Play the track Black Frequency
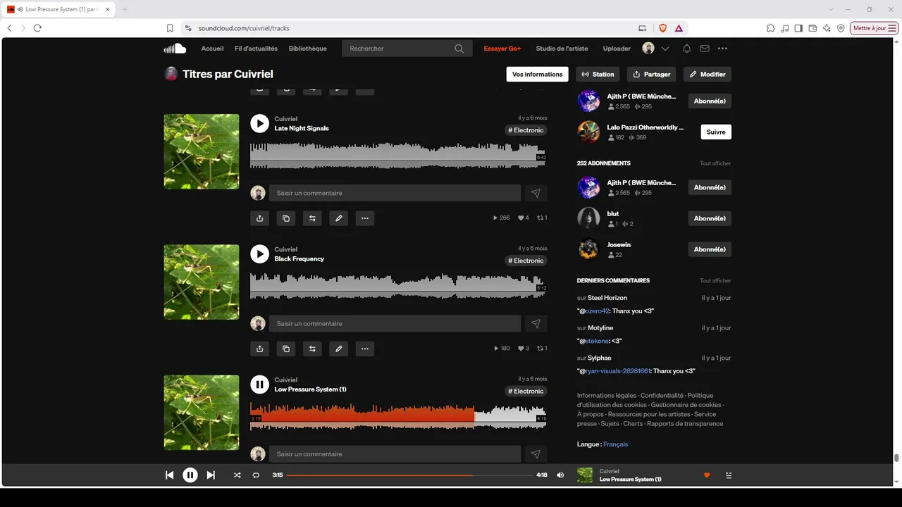Image resolution: width=902 pixels, height=507 pixels. [x=260, y=254]
